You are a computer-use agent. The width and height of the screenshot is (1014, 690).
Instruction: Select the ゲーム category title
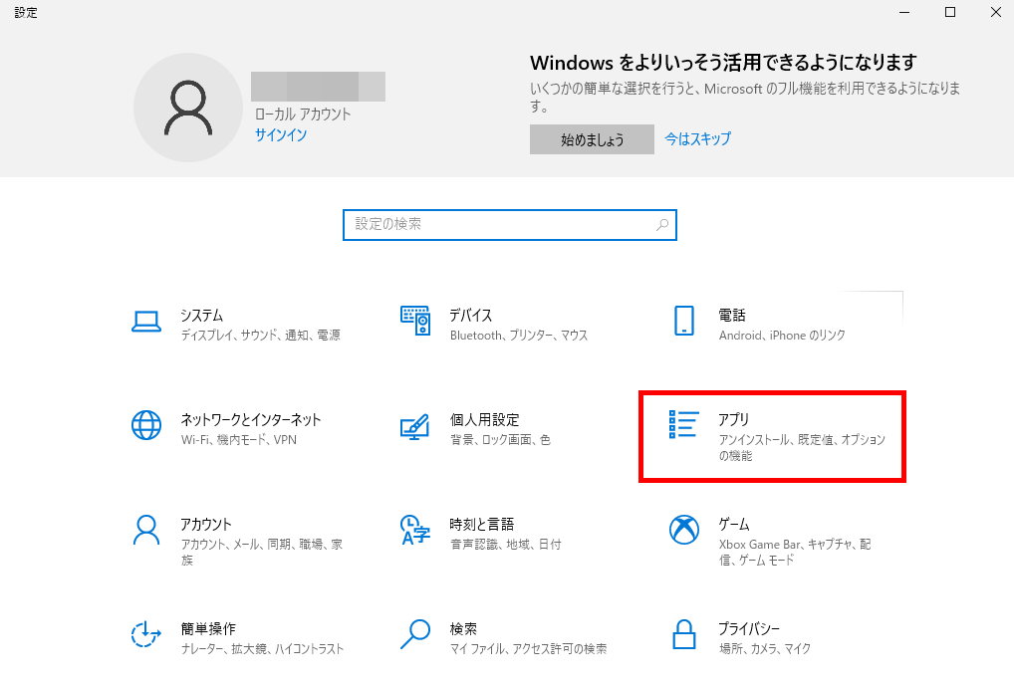tap(734, 525)
